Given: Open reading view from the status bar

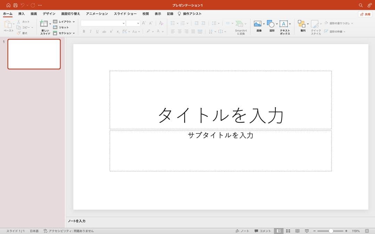Looking at the screenshot, I should click(297, 230).
